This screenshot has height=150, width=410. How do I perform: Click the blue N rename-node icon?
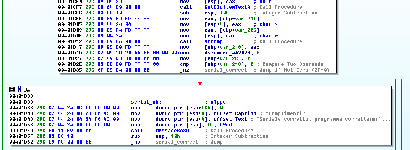click(19, 89)
